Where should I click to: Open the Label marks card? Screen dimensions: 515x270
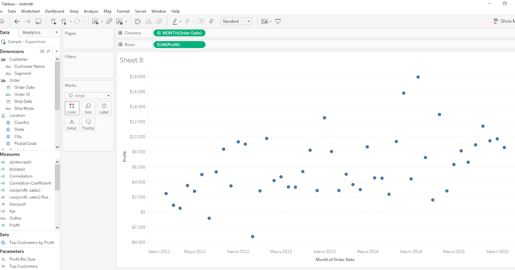tap(104, 108)
